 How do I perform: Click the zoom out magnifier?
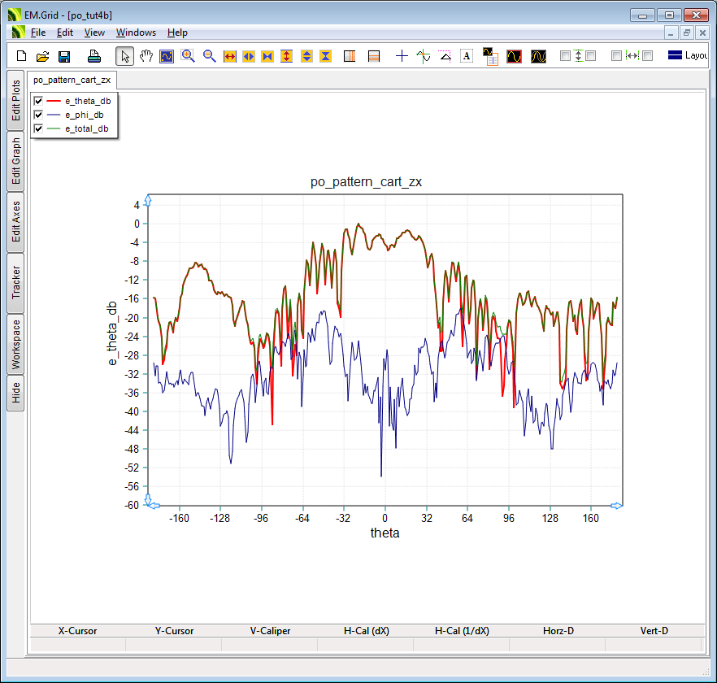pos(209,56)
